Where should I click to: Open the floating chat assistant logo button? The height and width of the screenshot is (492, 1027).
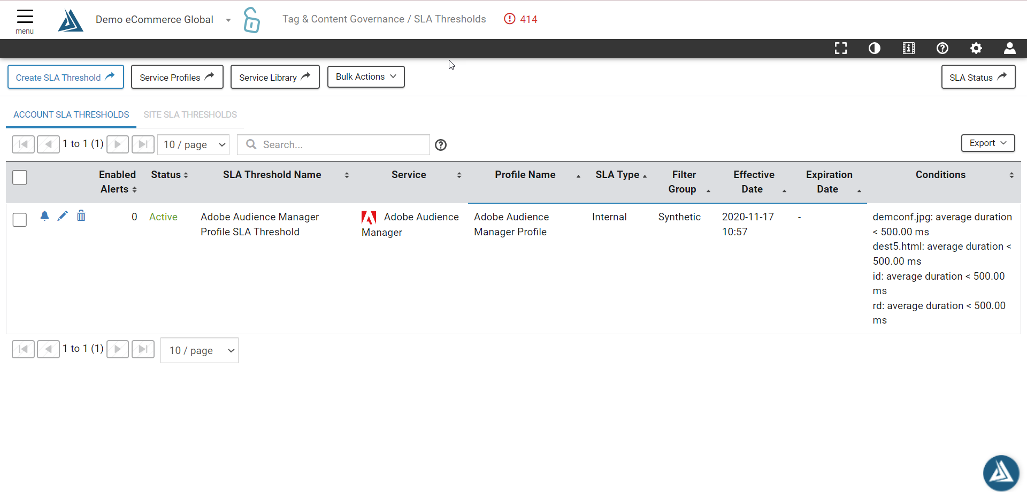(1001, 473)
